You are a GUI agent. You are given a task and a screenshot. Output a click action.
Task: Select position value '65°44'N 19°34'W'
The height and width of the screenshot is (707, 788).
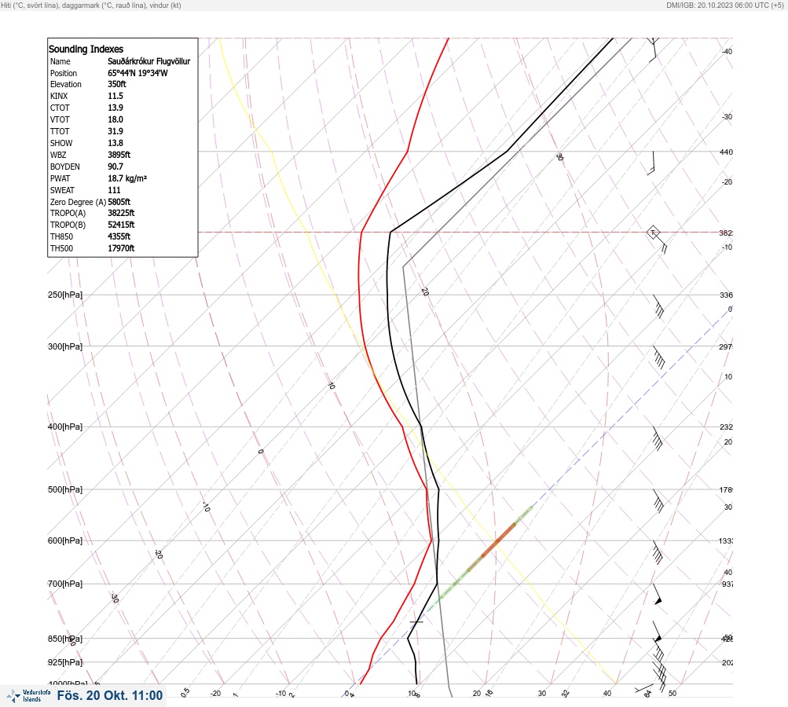pyautogui.click(x=137, y=73)
